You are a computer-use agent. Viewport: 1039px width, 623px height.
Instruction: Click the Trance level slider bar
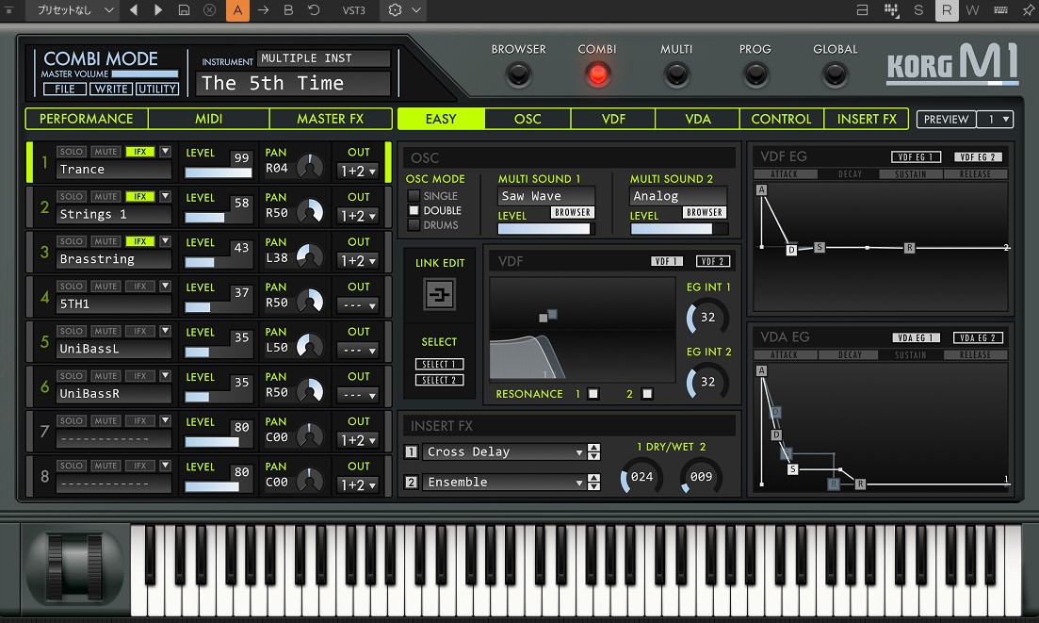coord(218,173)
